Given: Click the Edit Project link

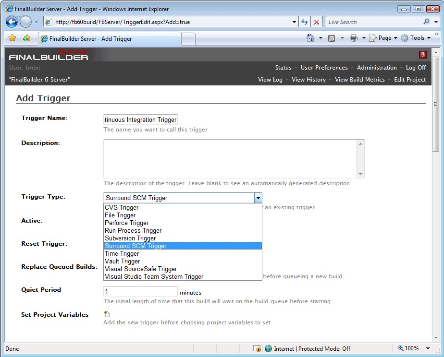Looking at the screenshot, I should [410, 80].
